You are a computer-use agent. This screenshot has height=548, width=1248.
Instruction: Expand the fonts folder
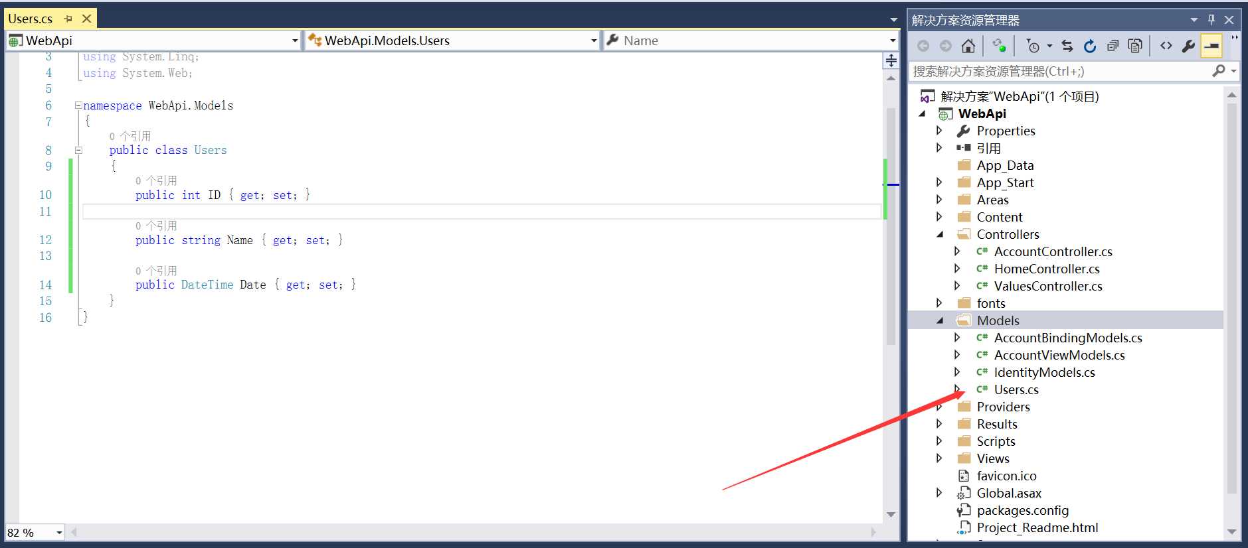[x=939, y=303]
